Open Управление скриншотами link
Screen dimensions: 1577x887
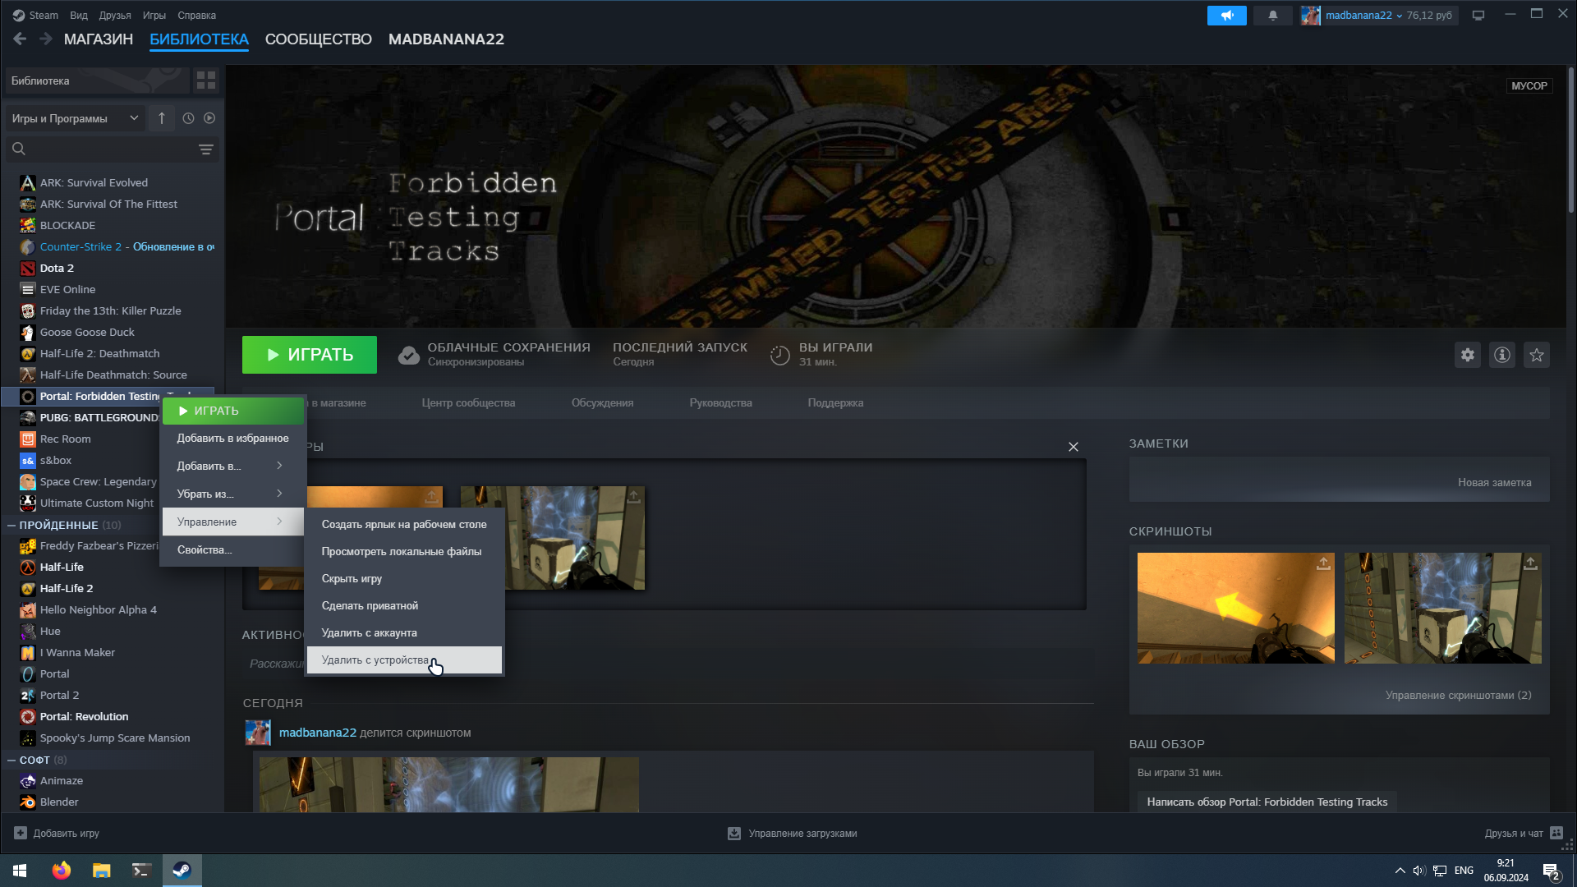click(x=1458, y=696)
